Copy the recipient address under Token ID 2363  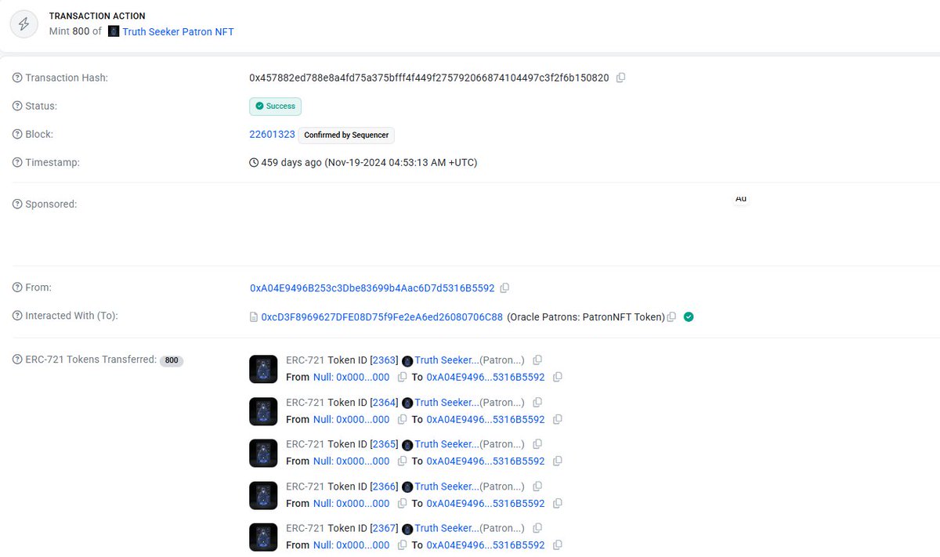click(x=558, y=377)
